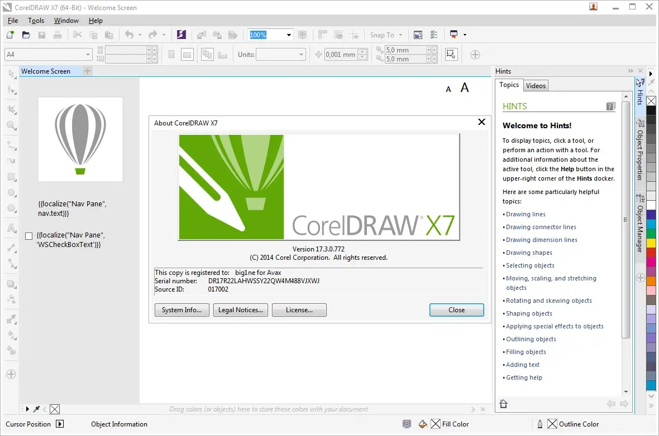
Task: Click the Save disk icon
Action: click(42, 35)
